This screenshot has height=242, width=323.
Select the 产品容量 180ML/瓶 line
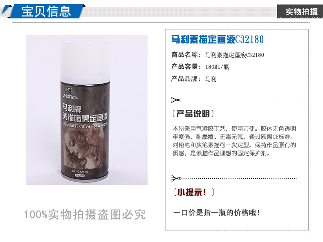(200, 67)
